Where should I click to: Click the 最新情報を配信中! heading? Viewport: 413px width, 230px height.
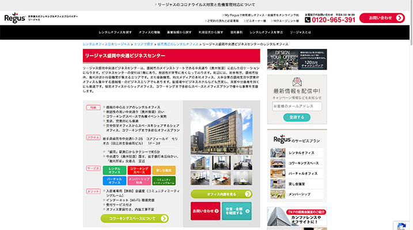[297, 91]
